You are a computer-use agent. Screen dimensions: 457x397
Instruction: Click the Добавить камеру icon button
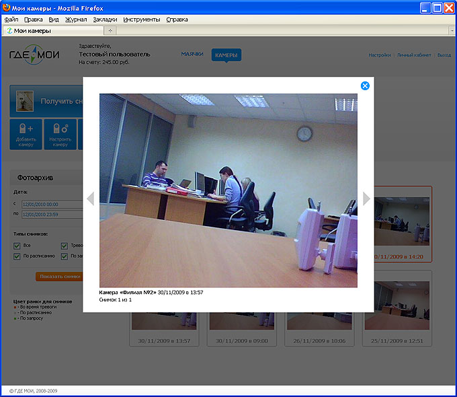tap(26, 135)
